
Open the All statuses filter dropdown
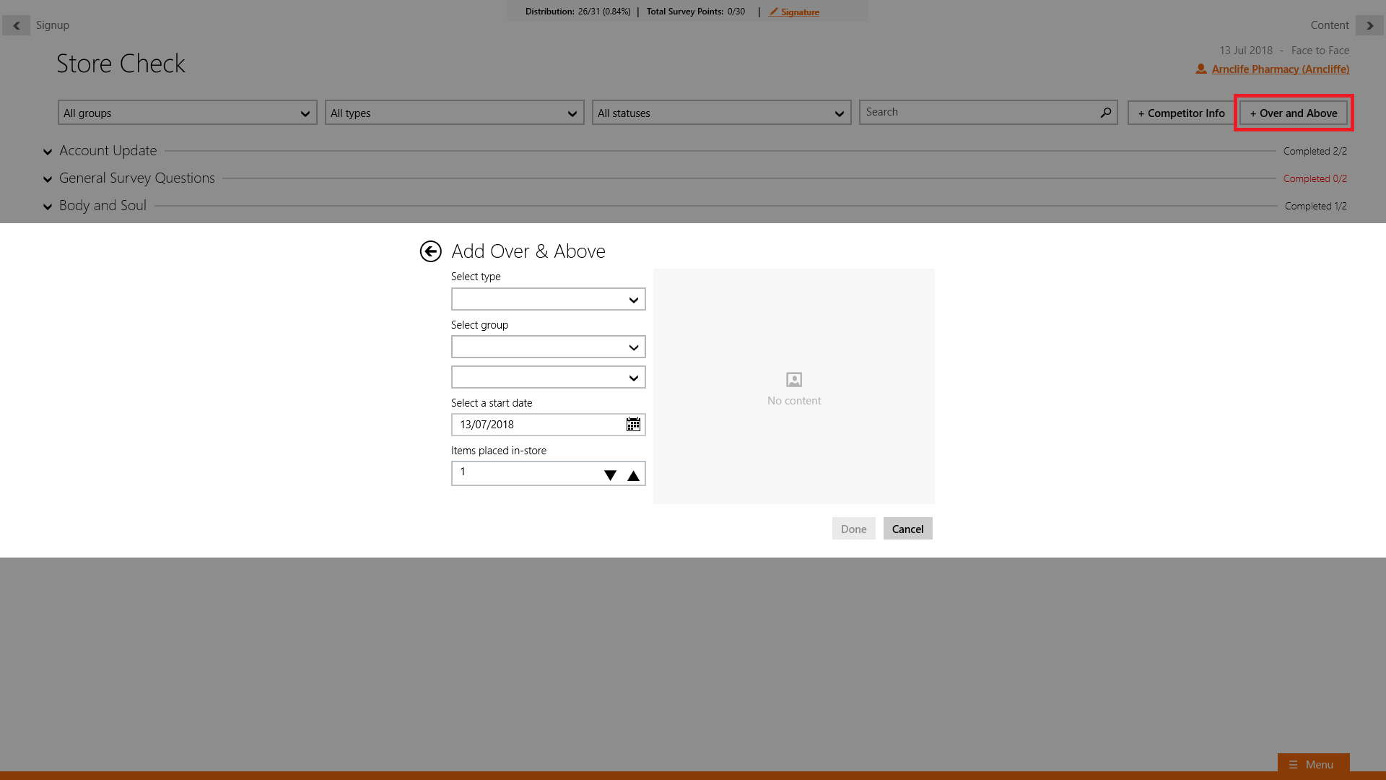[721, 113]
